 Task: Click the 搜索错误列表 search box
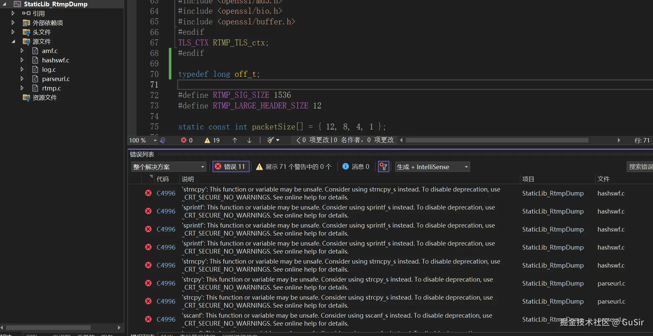(x=640, y=167)
